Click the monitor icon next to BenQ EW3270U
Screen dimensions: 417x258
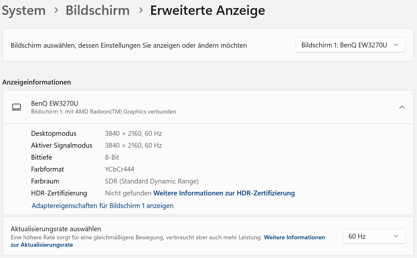click(x=16, y=107)
